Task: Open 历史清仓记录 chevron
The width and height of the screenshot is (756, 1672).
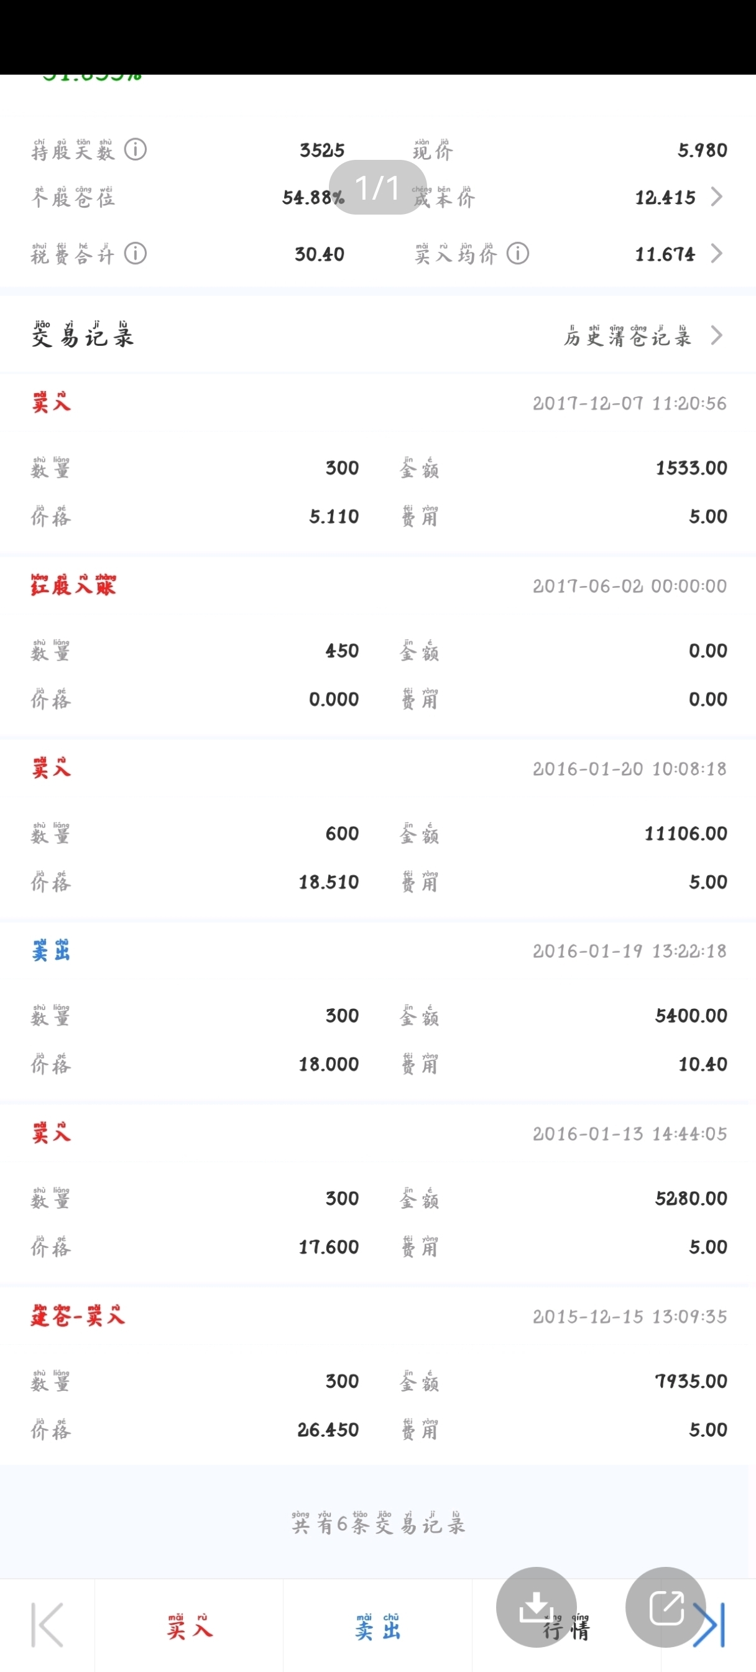Action: pos(716,335)
